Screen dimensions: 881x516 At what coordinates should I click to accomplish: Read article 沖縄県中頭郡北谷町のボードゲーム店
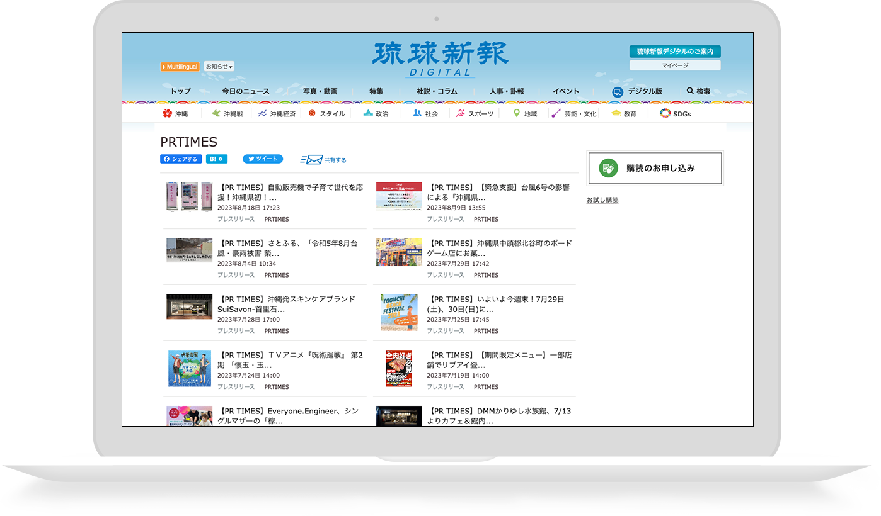500,248
